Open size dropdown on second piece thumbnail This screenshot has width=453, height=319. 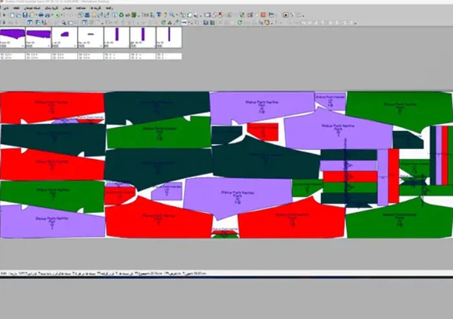click(49, 46)
